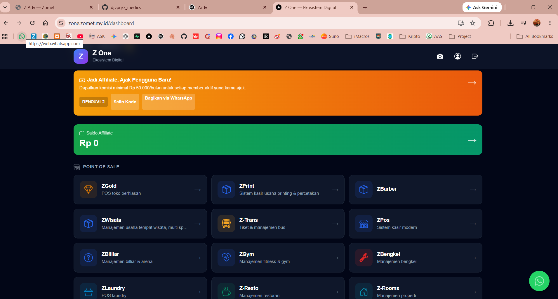The image size is (558, 299).
Task: Click the camera icon in Z One header
Action: coord(440,56)
